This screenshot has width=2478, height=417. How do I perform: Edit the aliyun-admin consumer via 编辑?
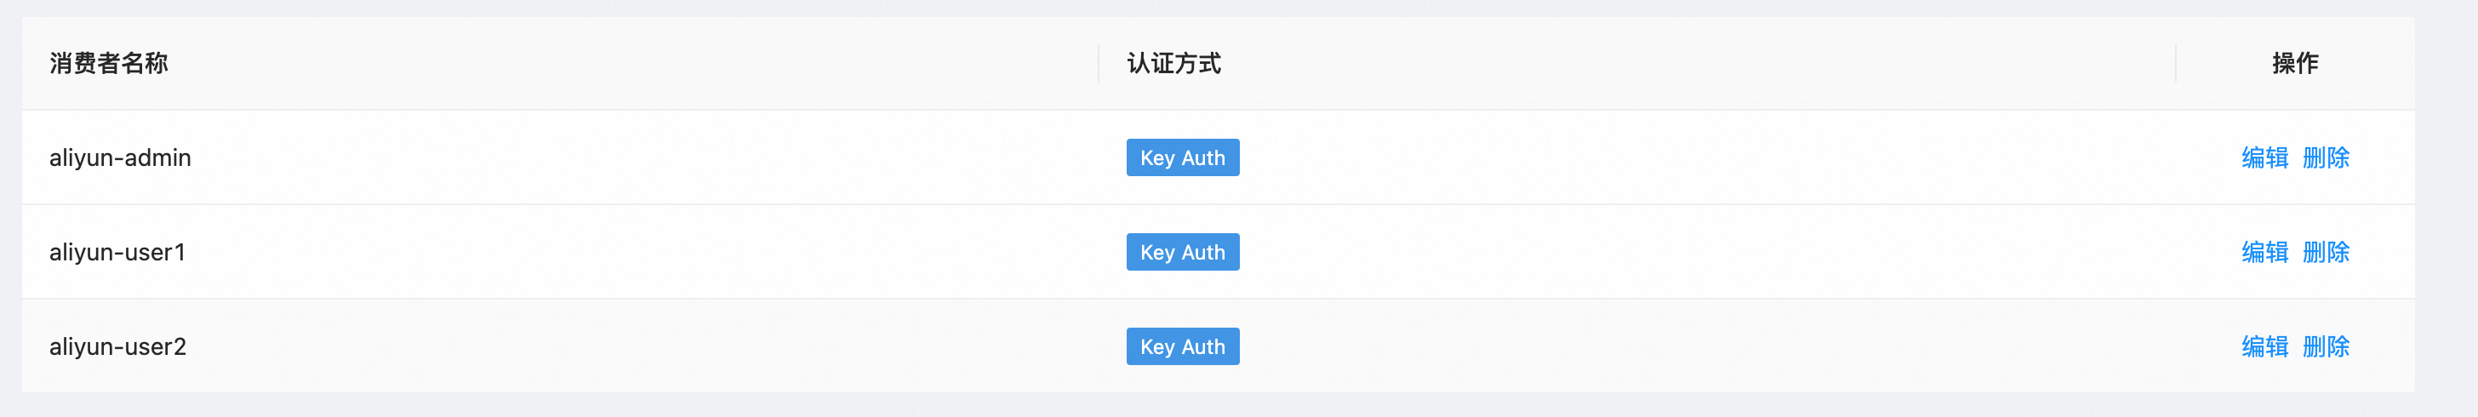coord(2264,158)
